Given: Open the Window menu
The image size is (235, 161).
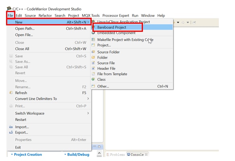Looking at the screenshot, I should point(148,16).
